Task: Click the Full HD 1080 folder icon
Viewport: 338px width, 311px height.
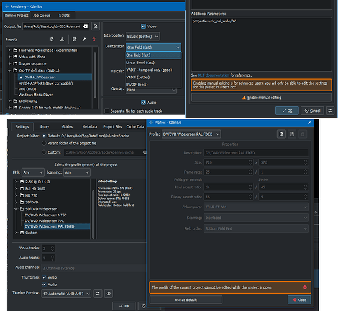Action: tap(22, 188)
